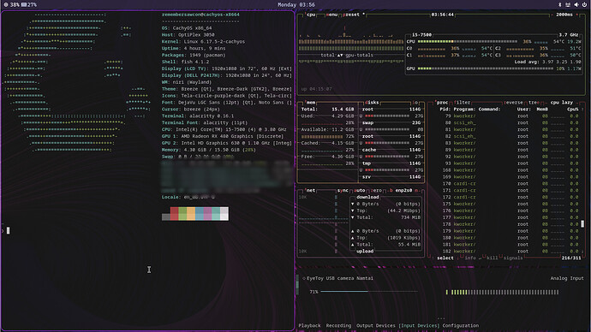Cycle the preset selector in btop
This screenshot has width=591, height=332.
pos(351,15)
